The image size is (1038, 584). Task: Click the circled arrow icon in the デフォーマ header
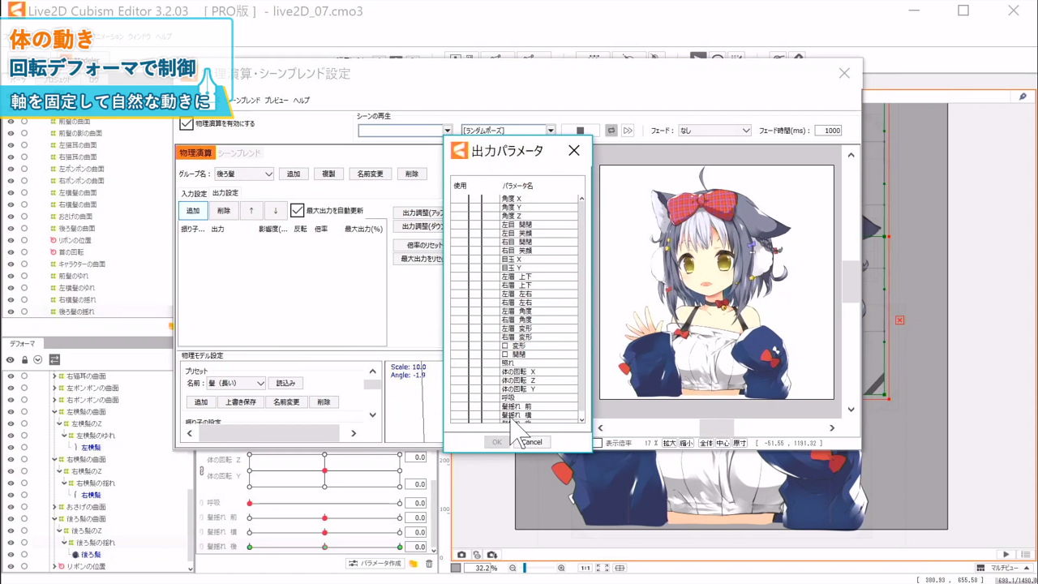(37, 360)
